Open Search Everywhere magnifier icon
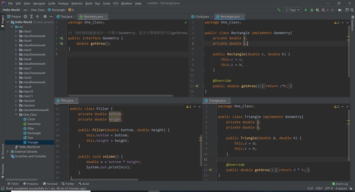Image resolution: width=355 pixels, height=192 pixels. (x=352, y=10)
